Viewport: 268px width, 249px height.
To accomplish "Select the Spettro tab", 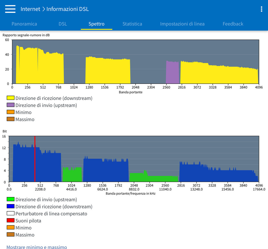I will click(x=96, y=24).
